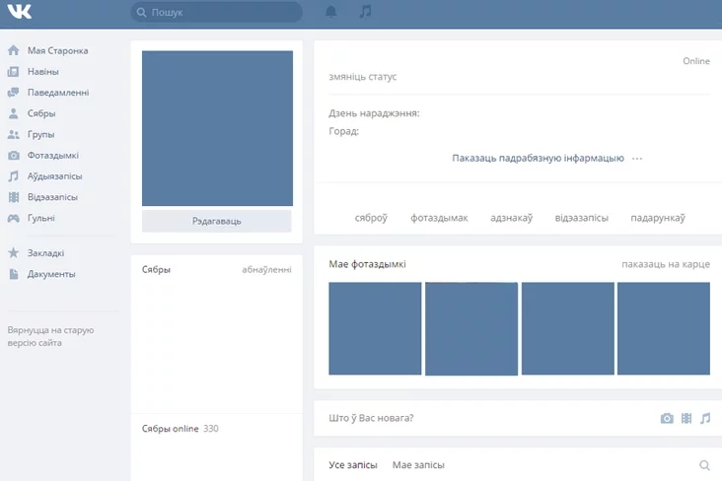
Task: Open the notifications bell icon
Action: [331, 13]
